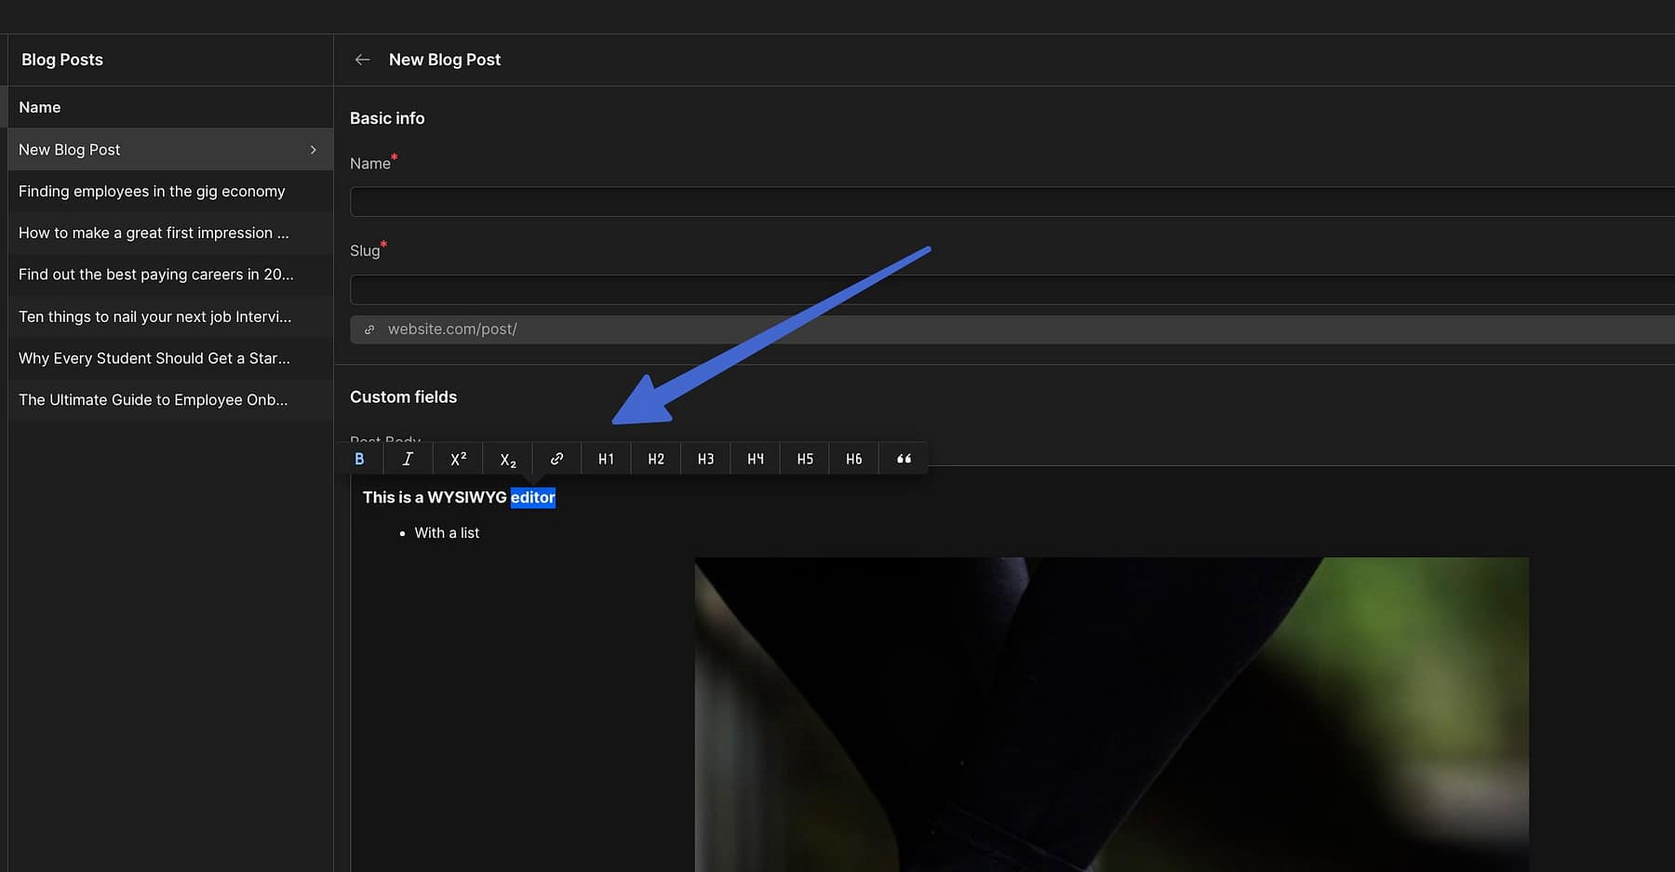The width and height of the screenshot is (1675, 872).
Task: Click the link icon beside website.com/post/
Action: (369, 329)
